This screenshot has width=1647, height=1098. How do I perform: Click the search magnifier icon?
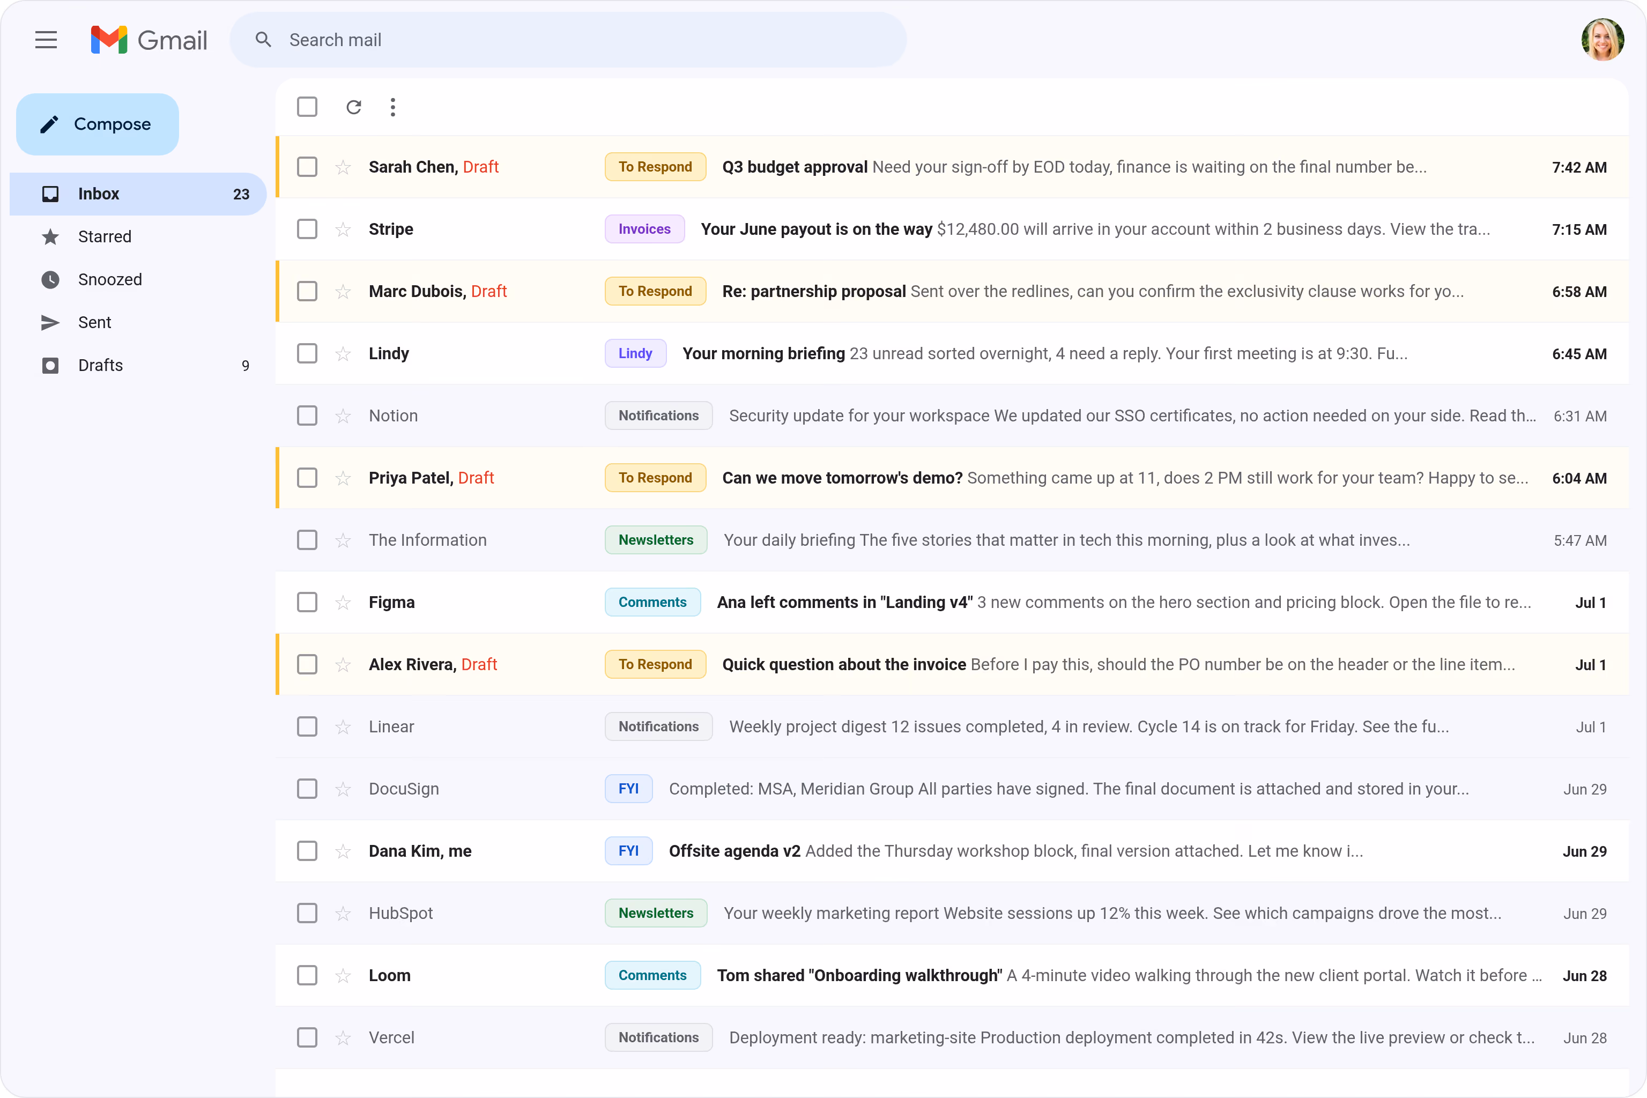(263, 40)
